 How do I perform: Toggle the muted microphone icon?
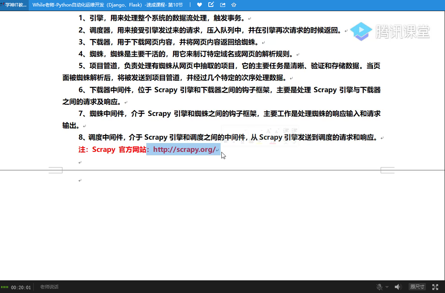(379, 287)
